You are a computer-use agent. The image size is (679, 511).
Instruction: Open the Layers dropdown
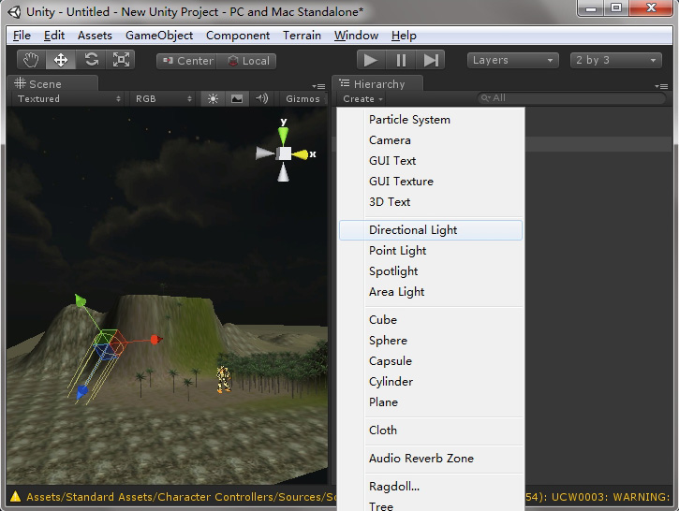coord(512,60)
